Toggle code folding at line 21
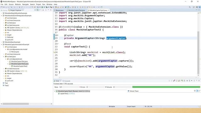This screenshot has width=201, height=113. click(x=58, y=44)
